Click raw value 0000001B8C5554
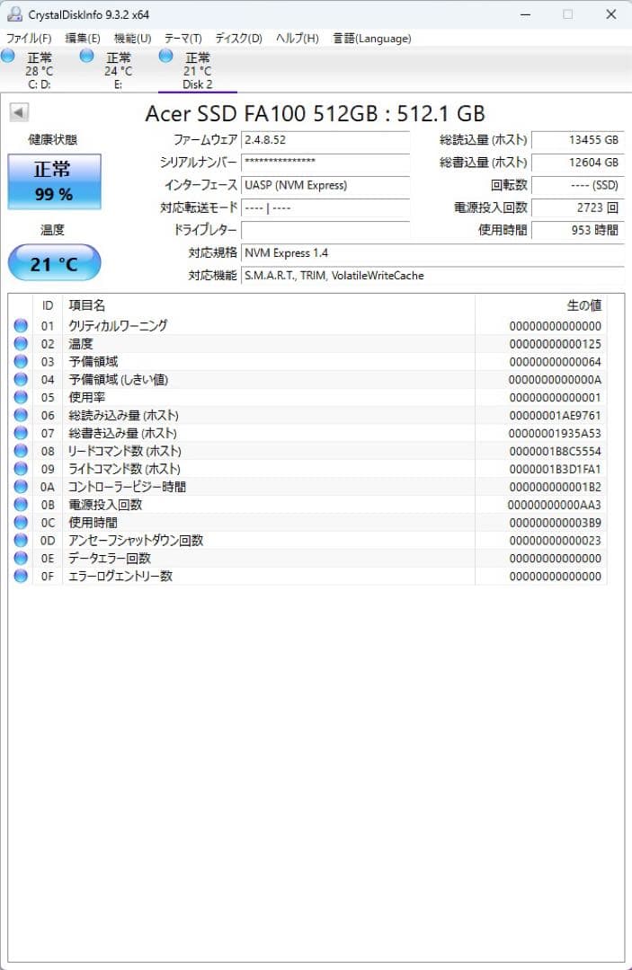This screenshot has height=970, width=632. (556, 451)
